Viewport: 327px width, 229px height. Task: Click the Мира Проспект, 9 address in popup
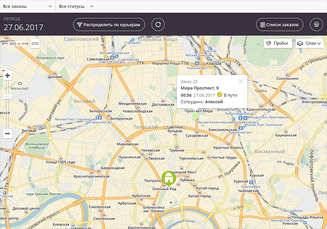pos(199,88)
